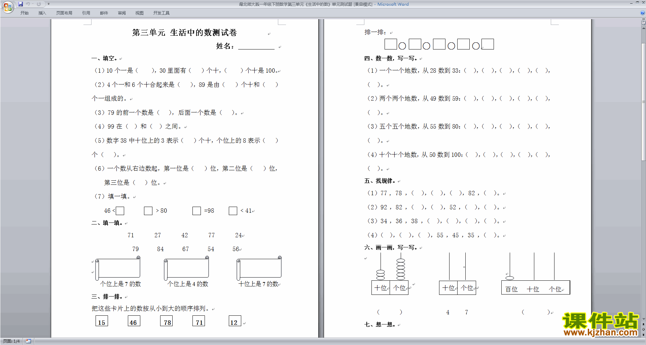Image resolution: width=646 pixels, height=345 pixels.
Task: Click the blank line after 姓名:
Action: coord(256,47)
